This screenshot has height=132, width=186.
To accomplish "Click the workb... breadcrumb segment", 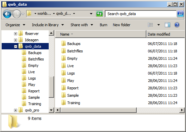I will coord(44,14).
